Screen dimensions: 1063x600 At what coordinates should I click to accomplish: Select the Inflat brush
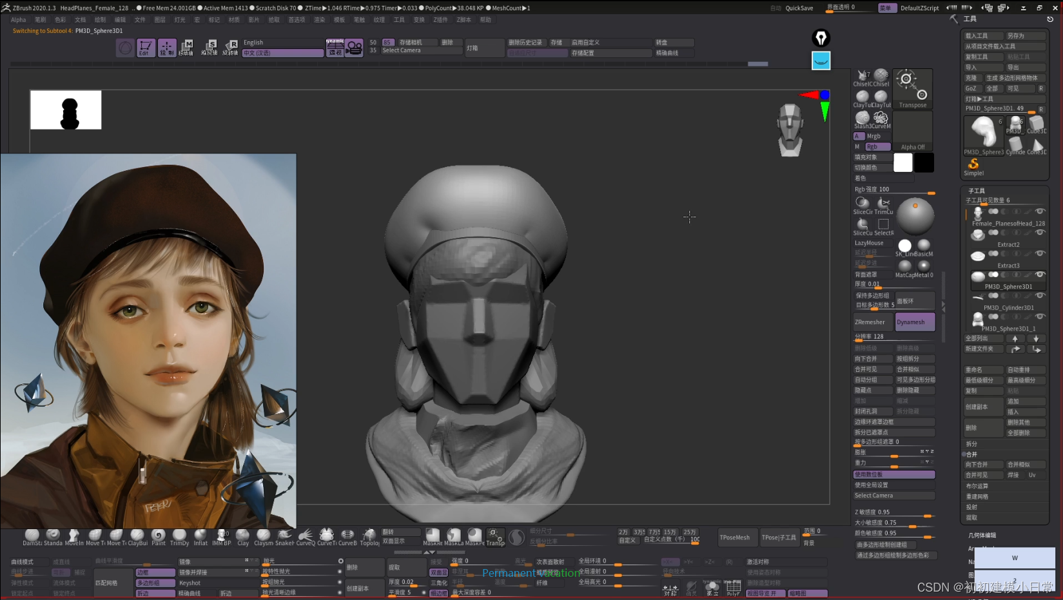pos(200,536)
